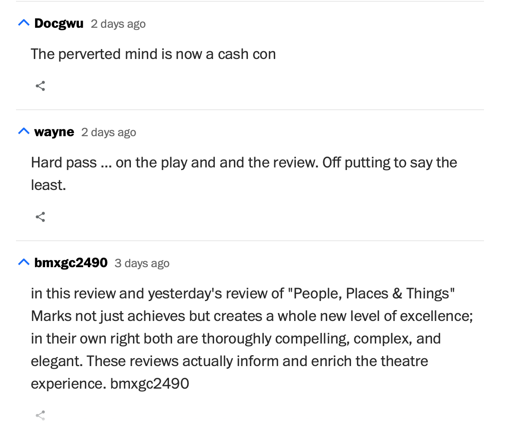Click the "3 days ago" timestamp on bmxgc2490's comment
Image resolution: width=513 pixels, height=432 pixels.
coord(142,263)
